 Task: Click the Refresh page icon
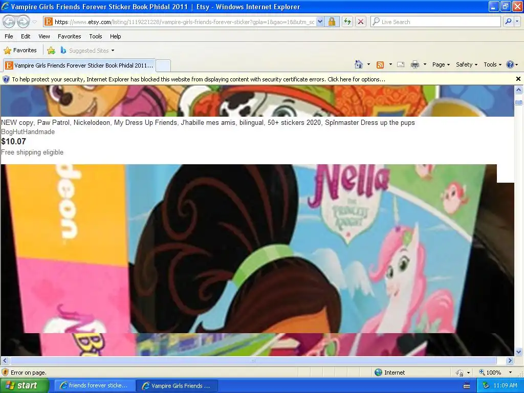347,21
